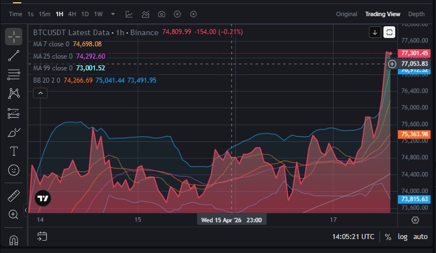Select the 4H time interval
This screenshot has height=253, width=436.
[72, 14]
